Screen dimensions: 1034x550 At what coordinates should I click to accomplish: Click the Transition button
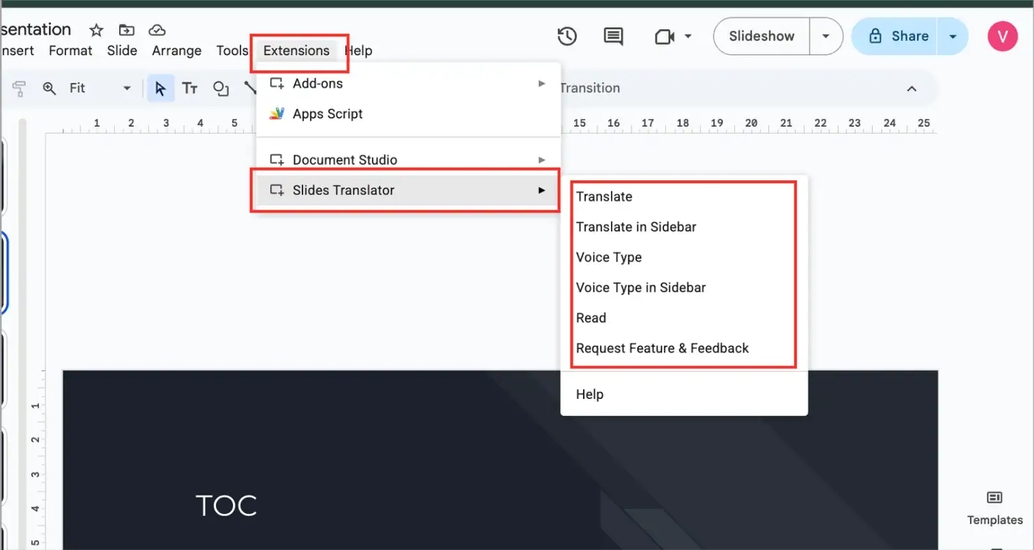pyautogui.click(x=589, y=88)
